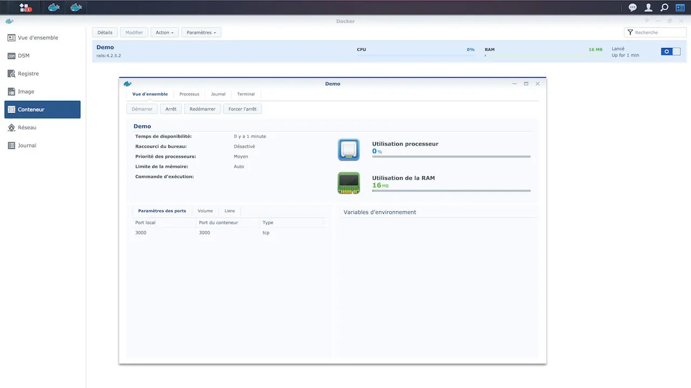
Task: Open the Journal tab in Demo window
Action: [x=218, y=94]
